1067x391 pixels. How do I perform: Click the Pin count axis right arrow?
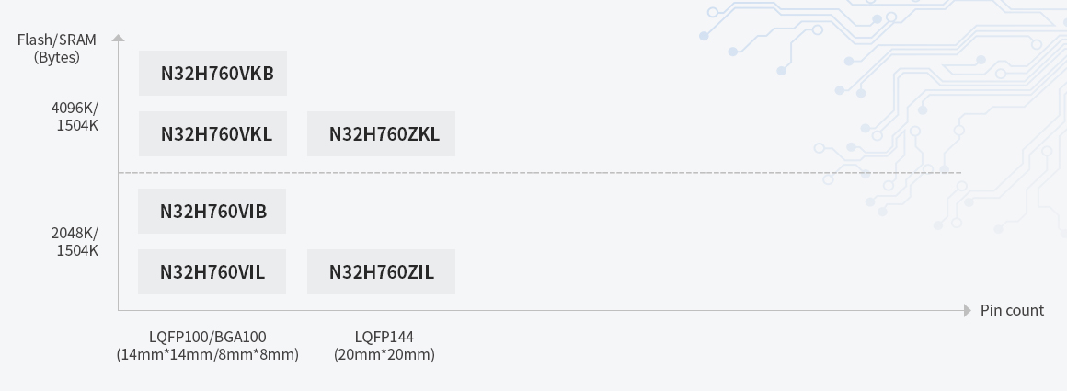click(967, 311)
